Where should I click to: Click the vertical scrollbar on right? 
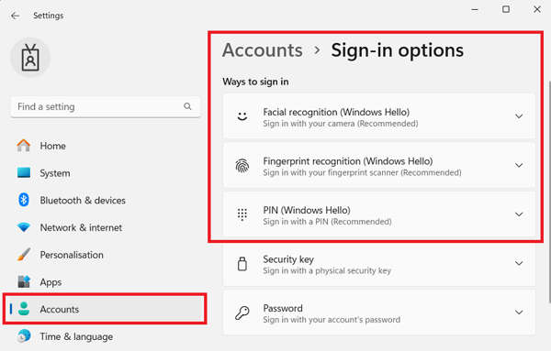click(x=549, y=192)
